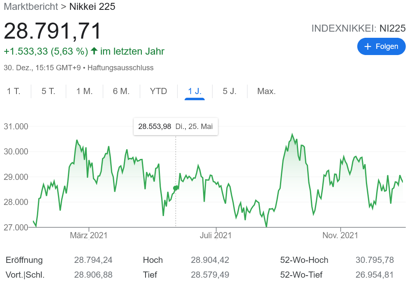
Task: Click the green upward arrow icon
Action: pyautogui.click(x=94, y=51)
